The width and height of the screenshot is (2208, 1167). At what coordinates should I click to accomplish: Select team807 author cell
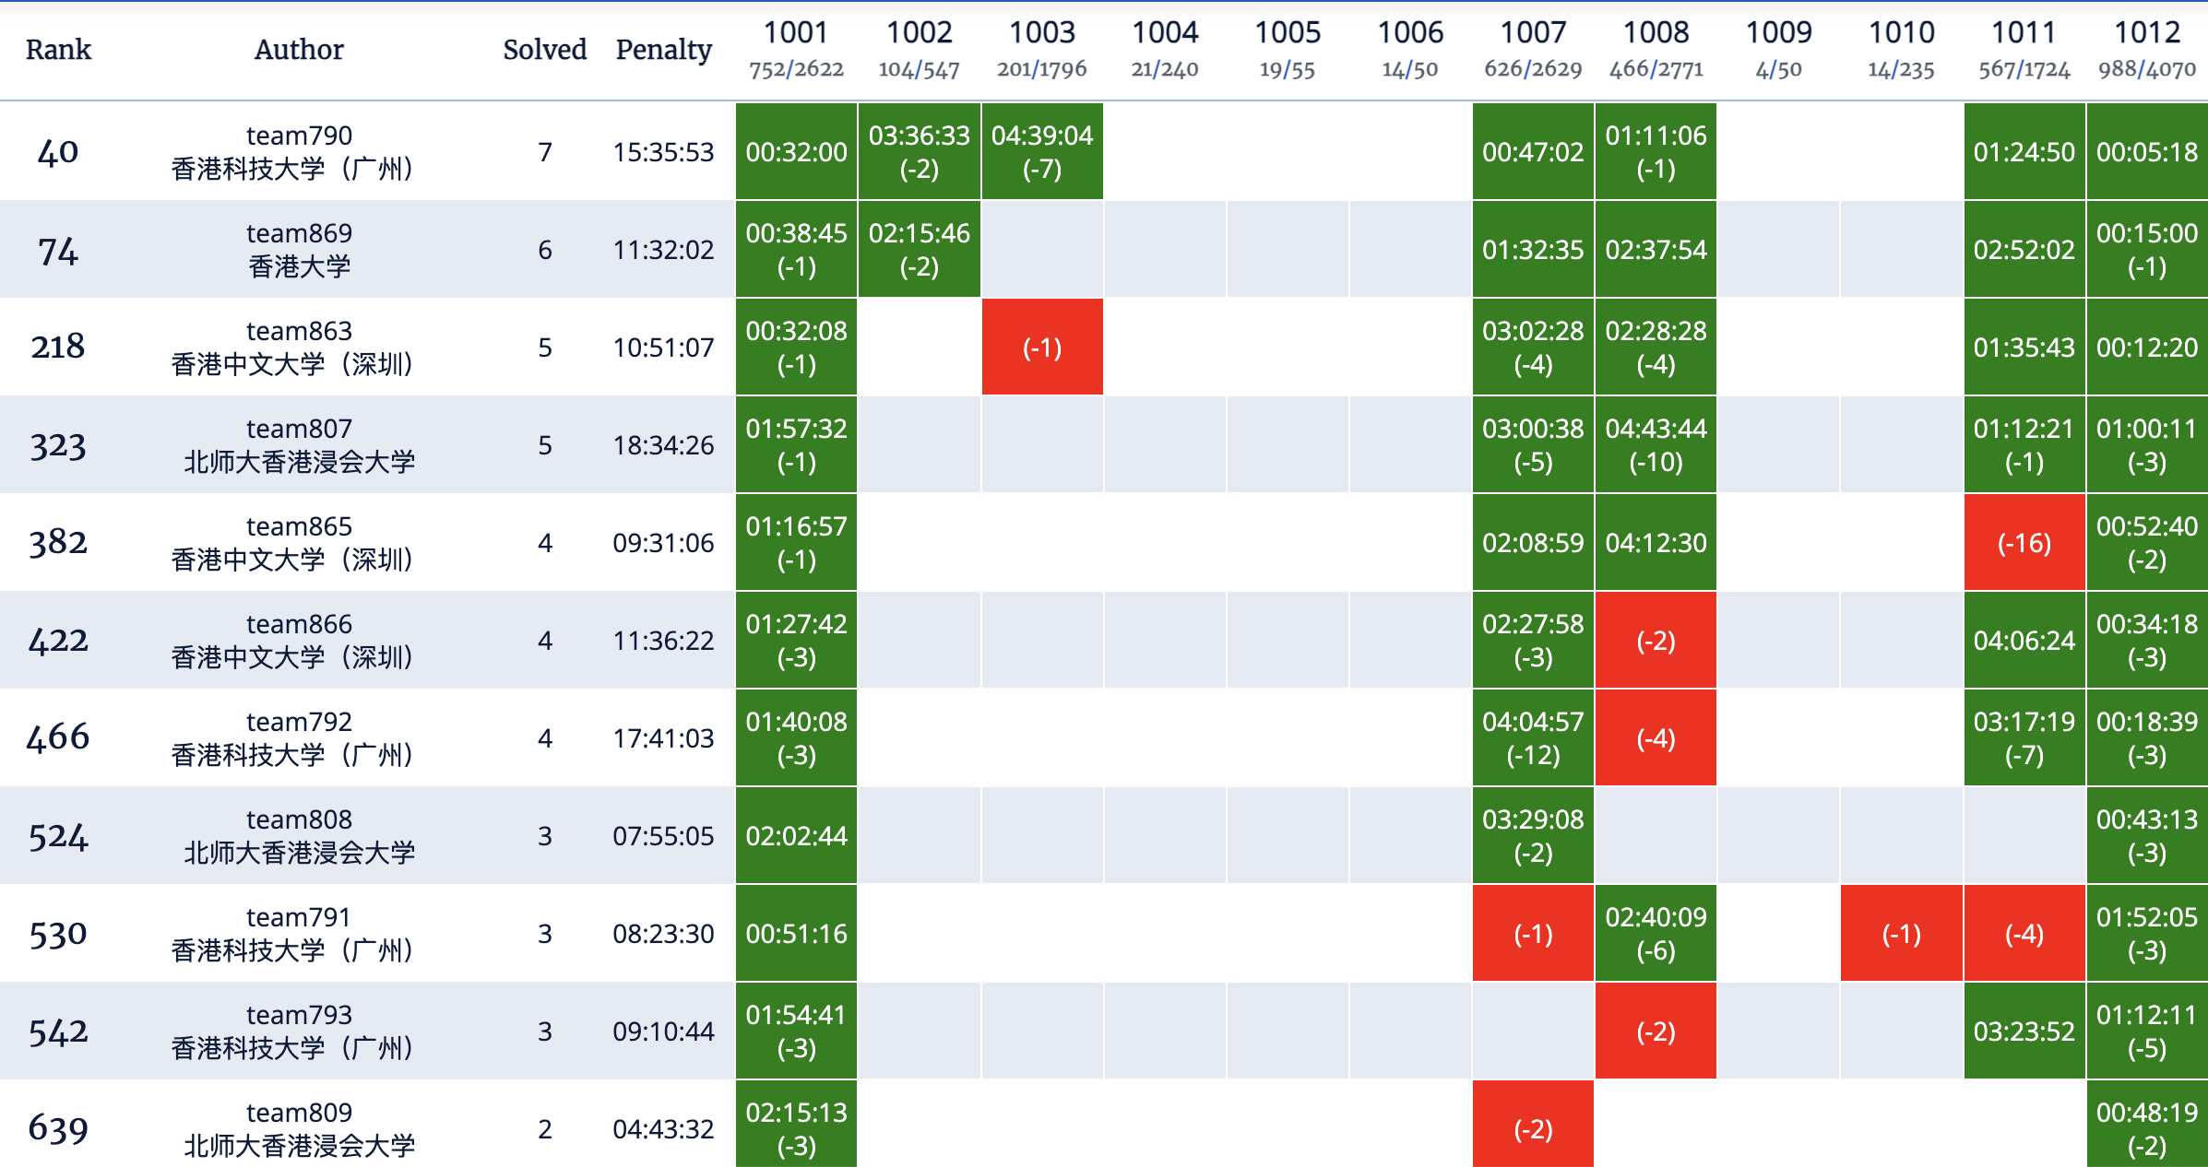(299, 444)
